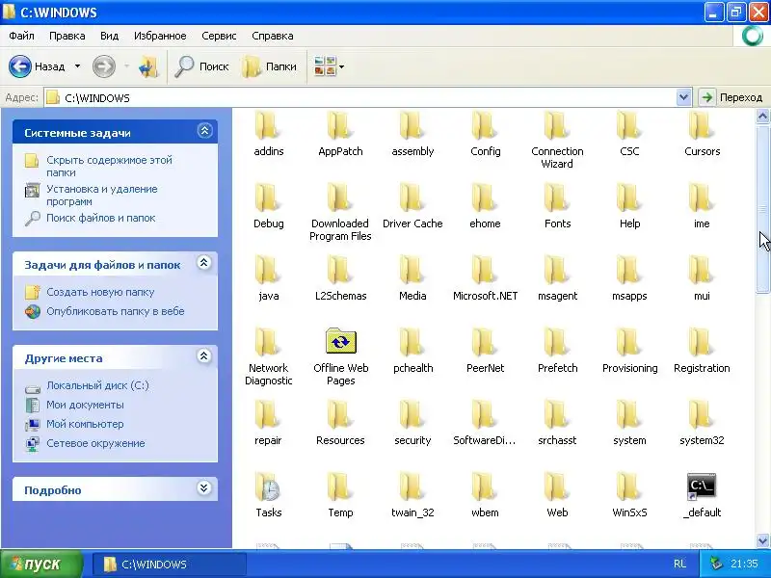Click the vertical scrollbar thumb

point(762,209)
